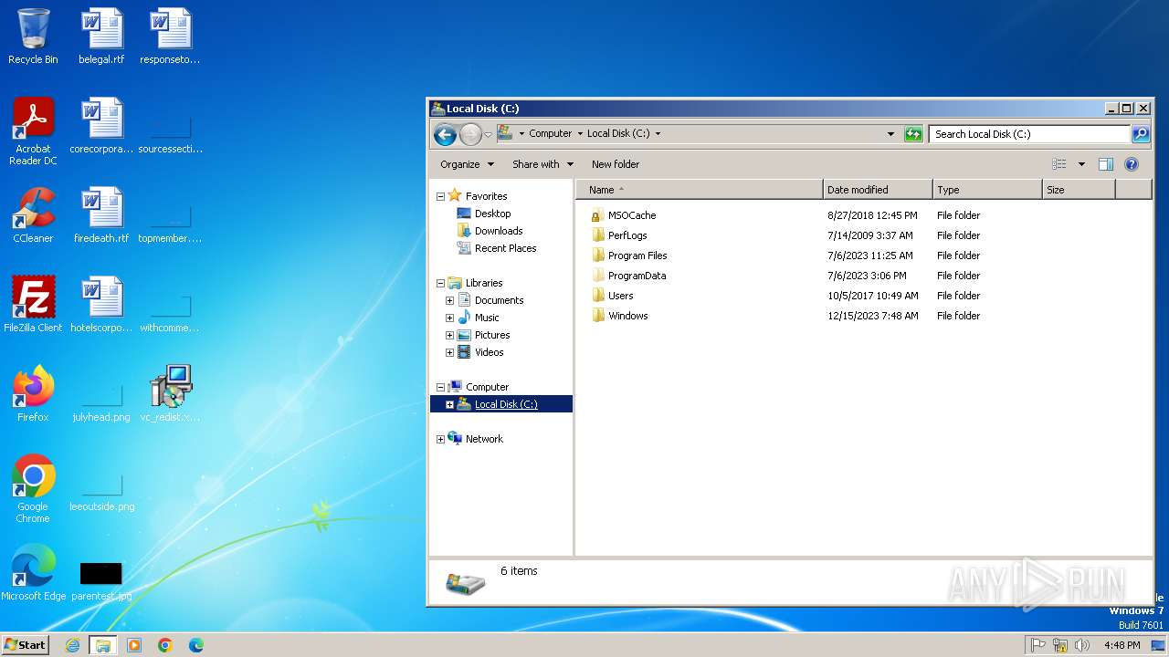This screenshot has width=1169, height=657.
Task: Select vc_redist installer icon on desktop
Action: pyautogui.click(x=171, y=394)
